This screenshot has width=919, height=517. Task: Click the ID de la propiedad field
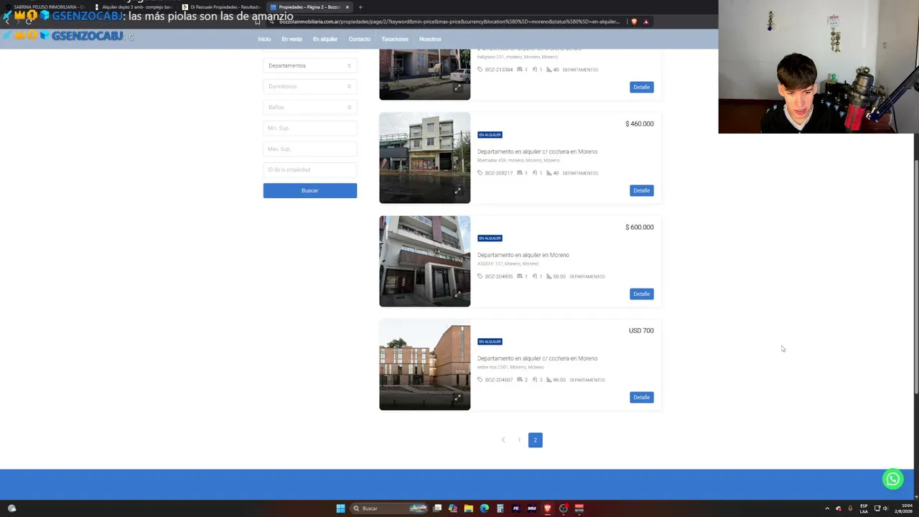(x=309, y=169)
